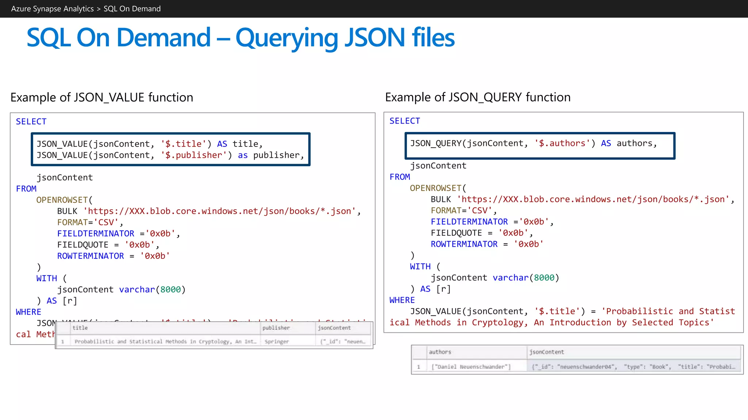Click the FROM keyword in the left code block
The height and width of the screenshot is (420, 748).
(x=26, y=189)
